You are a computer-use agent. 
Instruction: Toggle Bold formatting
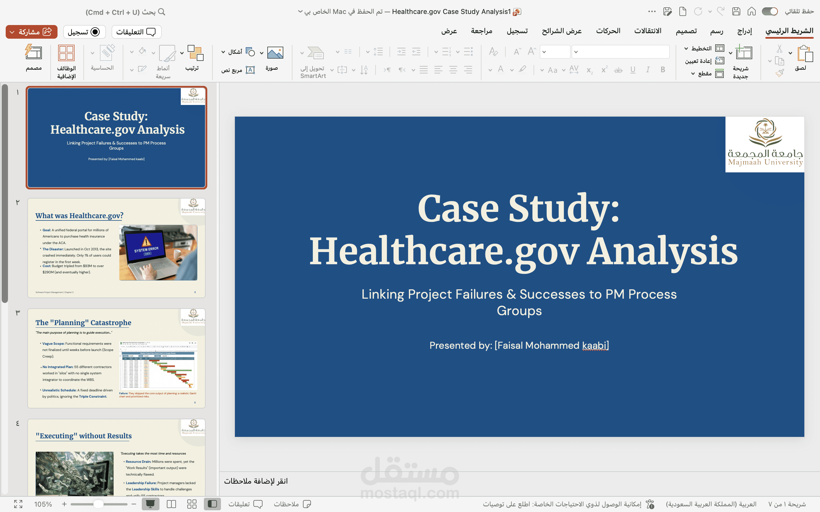tap(663, 69)
